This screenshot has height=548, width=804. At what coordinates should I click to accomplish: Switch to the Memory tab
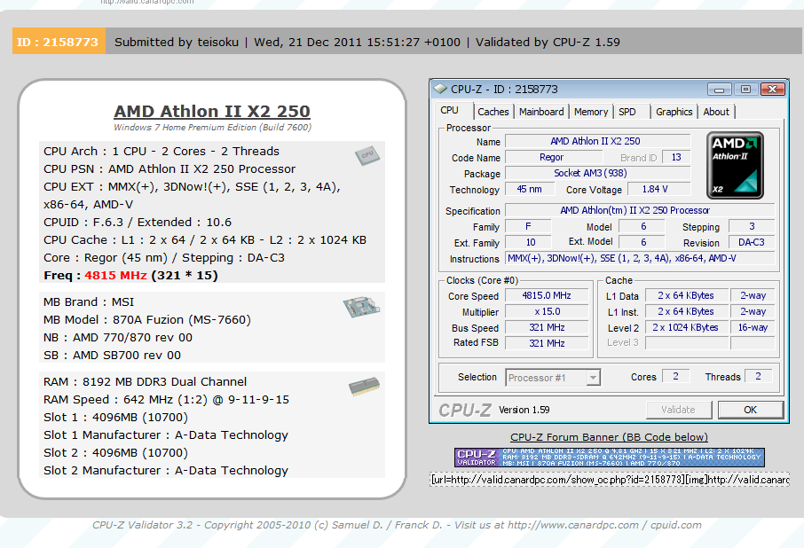[591, 112]
